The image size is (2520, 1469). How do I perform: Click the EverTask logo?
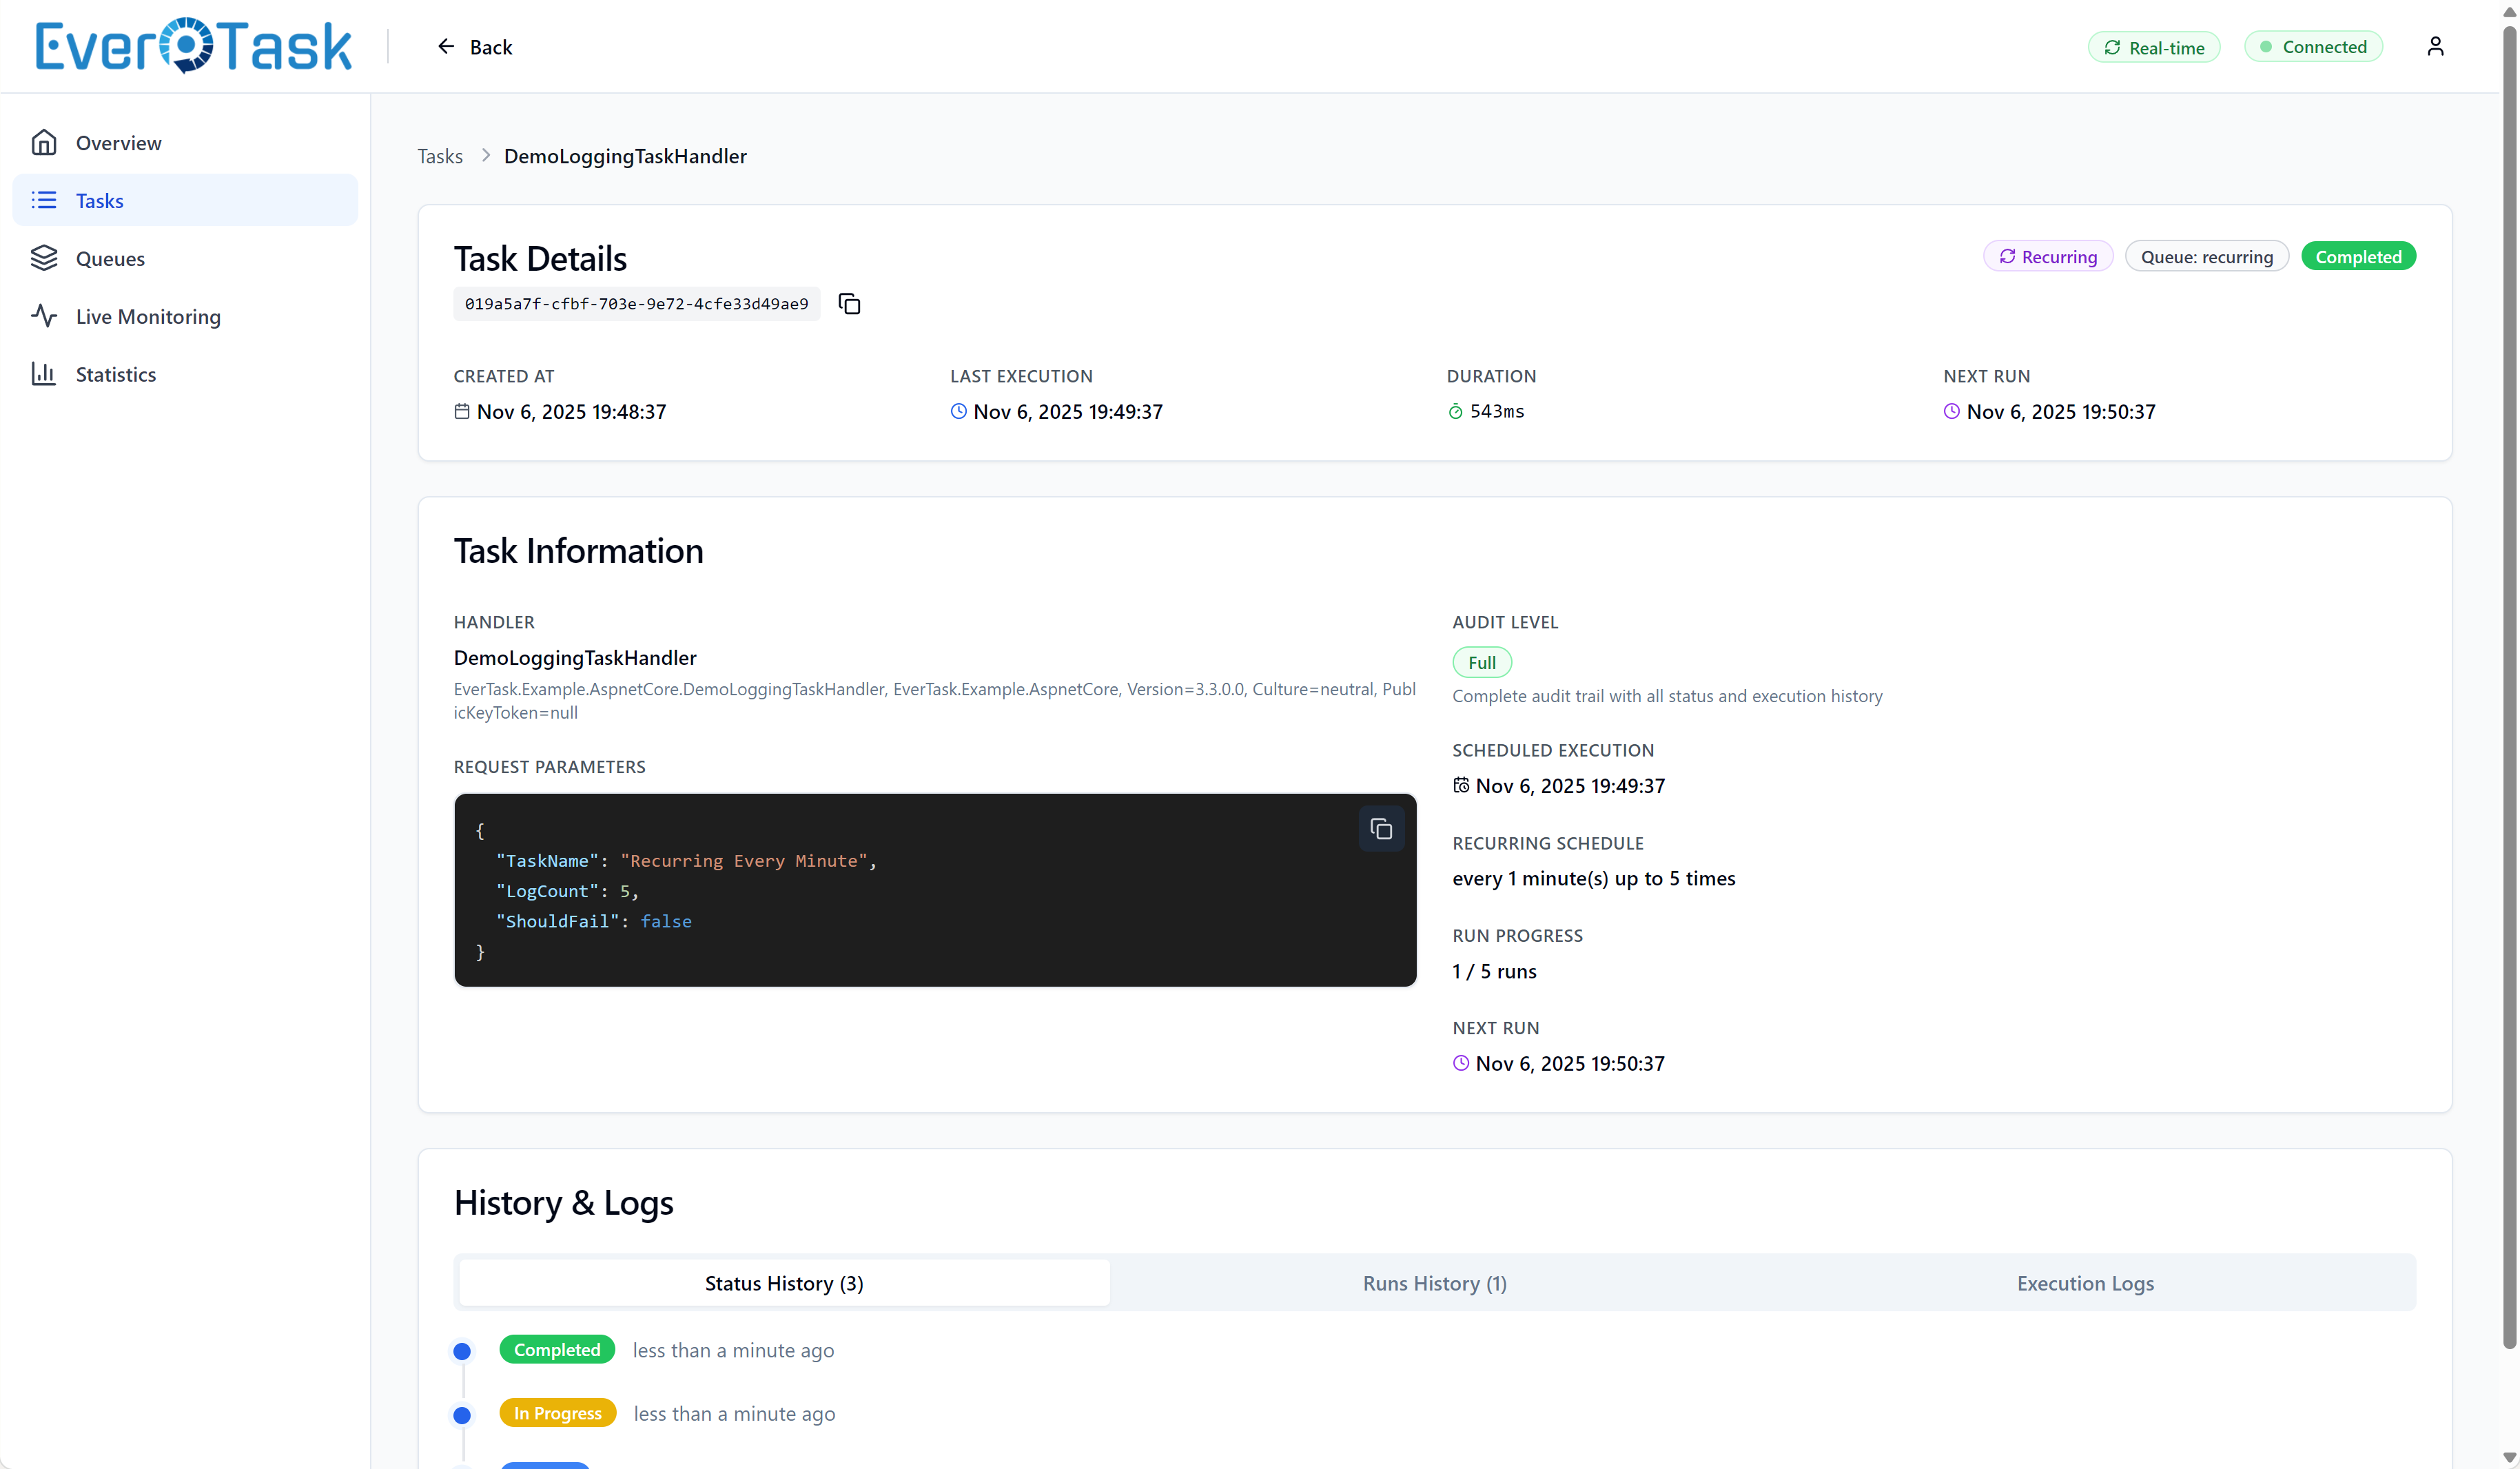pos(193,46)
